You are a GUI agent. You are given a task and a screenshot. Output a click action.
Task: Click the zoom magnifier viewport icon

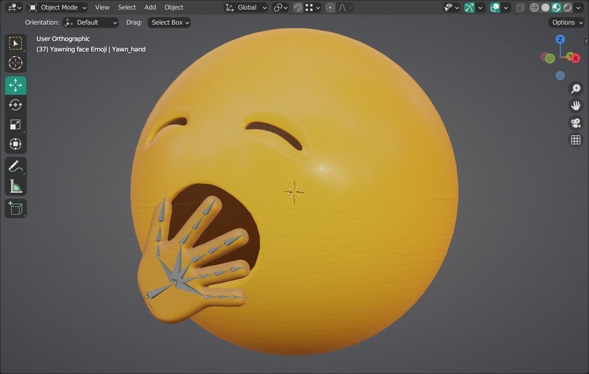576,88
